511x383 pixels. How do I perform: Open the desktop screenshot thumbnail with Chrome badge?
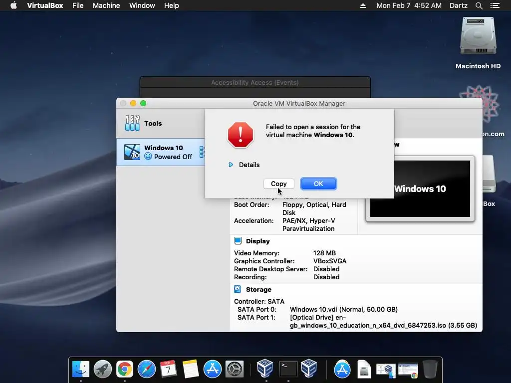pos(408,370)
